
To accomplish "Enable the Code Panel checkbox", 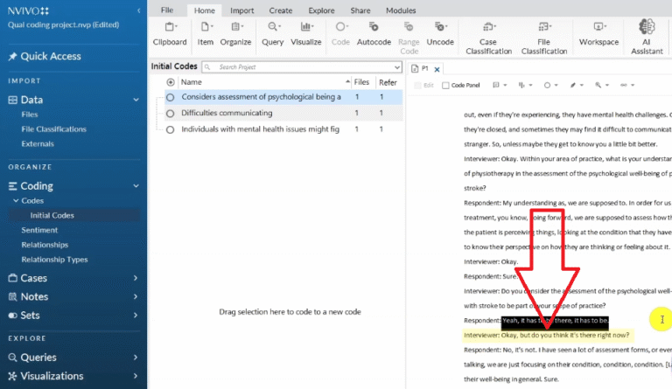I will point(445,86).
